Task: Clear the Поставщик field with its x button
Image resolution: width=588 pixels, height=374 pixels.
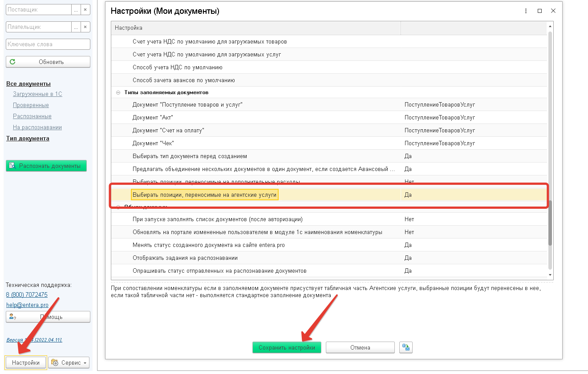Action: point(86,9)
